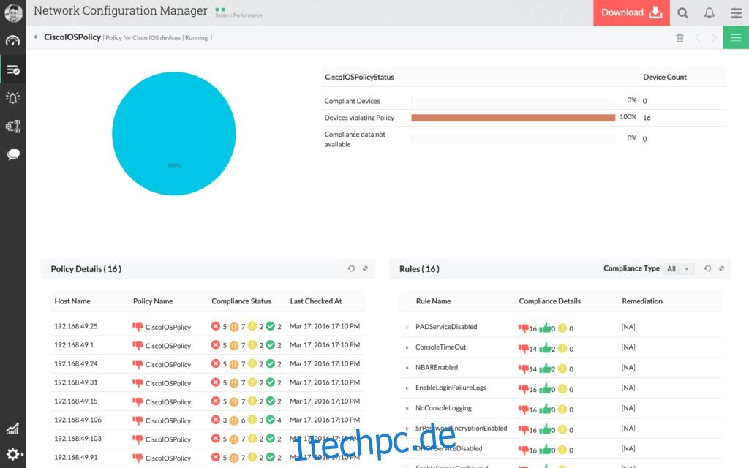Expand the ConsoleTimeOut rule
The height and width of the screenshot is (468, 749).
pos(407,347)
